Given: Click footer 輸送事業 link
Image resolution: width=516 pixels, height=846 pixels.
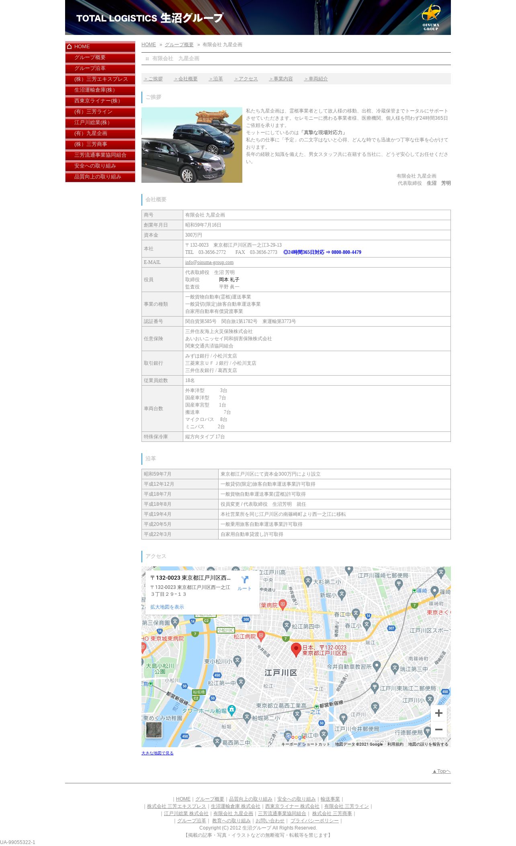Looking at the screenshot, I should (x=330, y=799).
